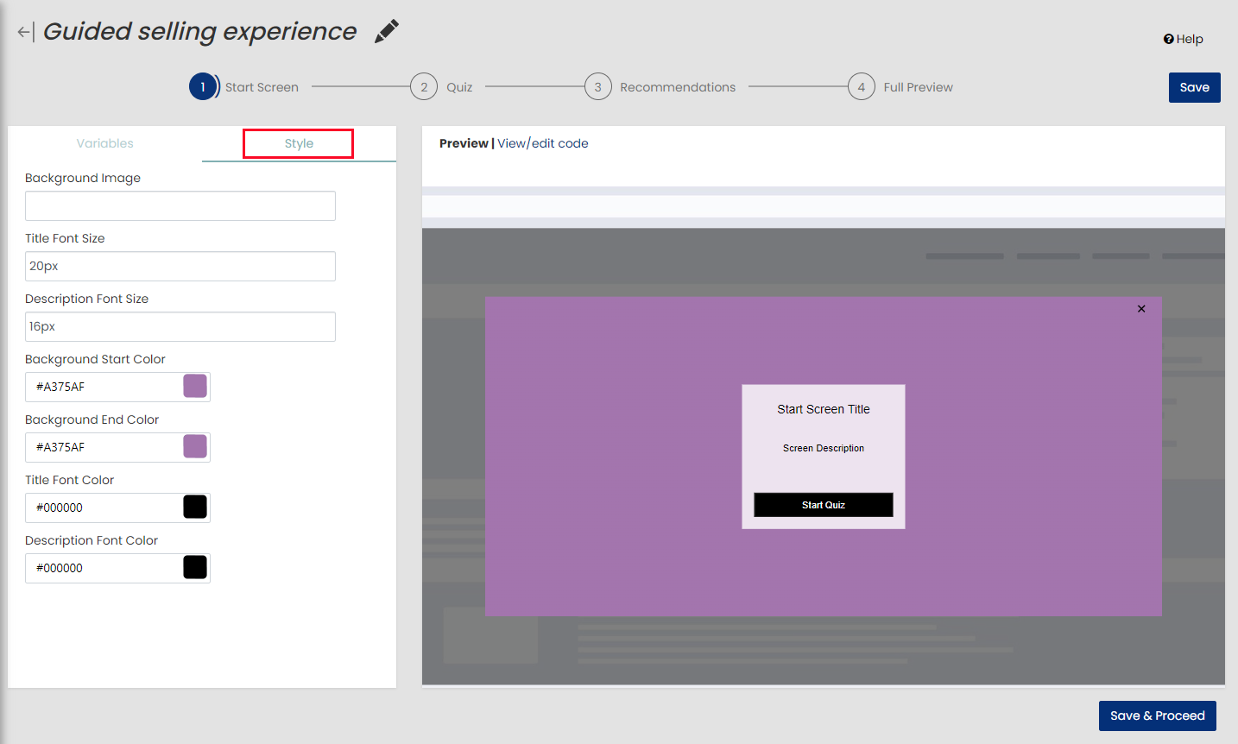Click the Title Font Size label

[x=65, y=238]
